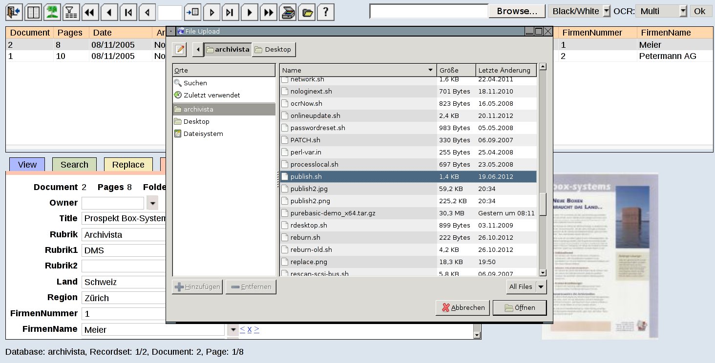
Task: Select Zuletzt verwendet in Orte list
Action: click(224, 95)
